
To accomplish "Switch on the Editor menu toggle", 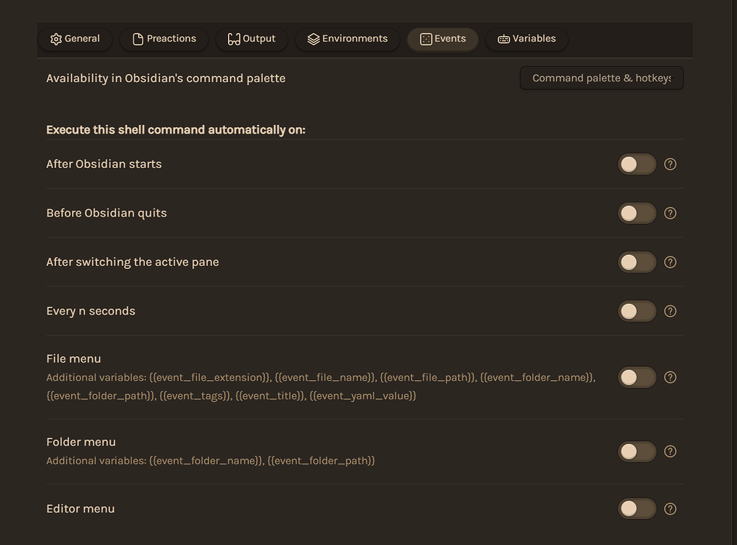I will tap(637, 509).
